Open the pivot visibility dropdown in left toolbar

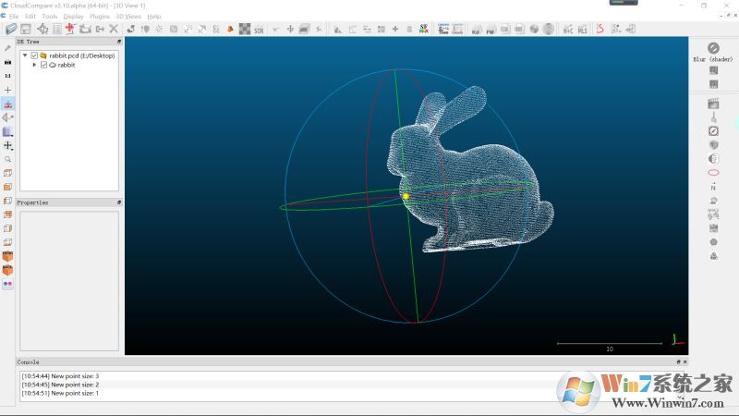[x=8, y=145]
